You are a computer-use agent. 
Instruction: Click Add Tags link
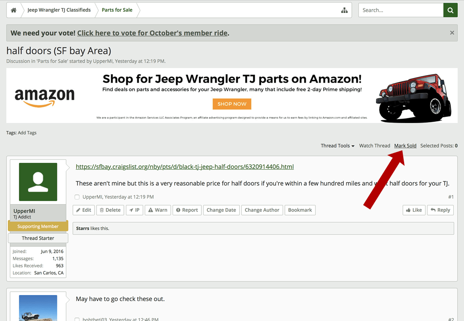click(x=27, y=133)
